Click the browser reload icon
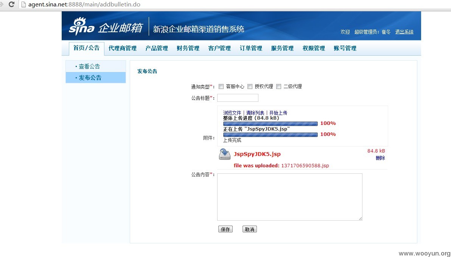451x257 pixels. (11, 4)
